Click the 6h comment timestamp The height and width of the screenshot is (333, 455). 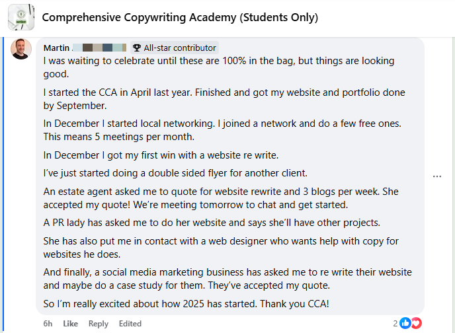point(48,324)
